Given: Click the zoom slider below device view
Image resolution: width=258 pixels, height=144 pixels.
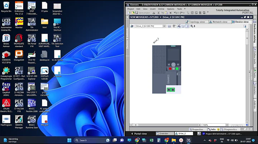Looking at the screenshot, I should (237, 125).
